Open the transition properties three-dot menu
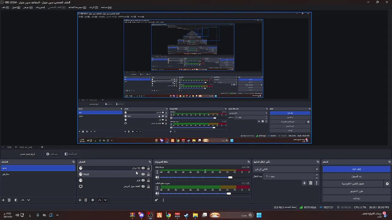Screen dimensions: 392x220 [317, 183]
